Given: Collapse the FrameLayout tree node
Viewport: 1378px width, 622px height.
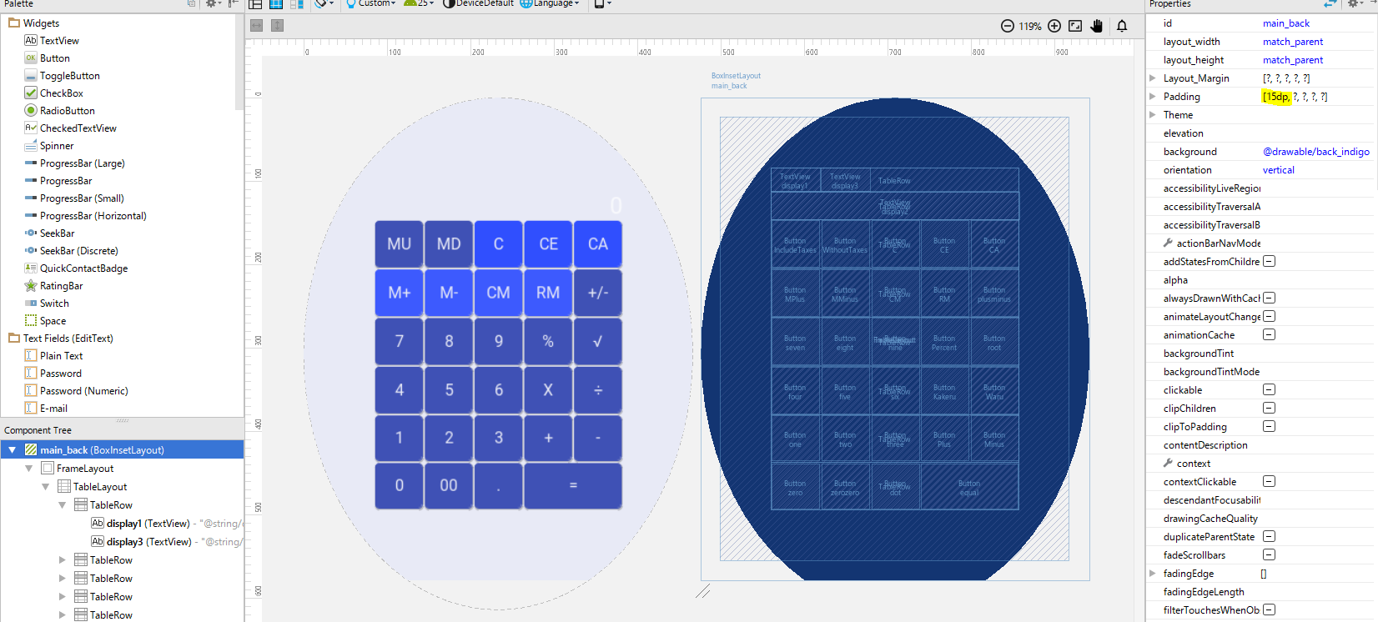Looking at the screenshot, I should pyautogui.click(x=29, y=469).
